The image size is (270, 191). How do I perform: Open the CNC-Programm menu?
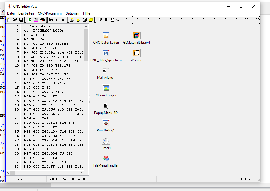click(50, 13)
